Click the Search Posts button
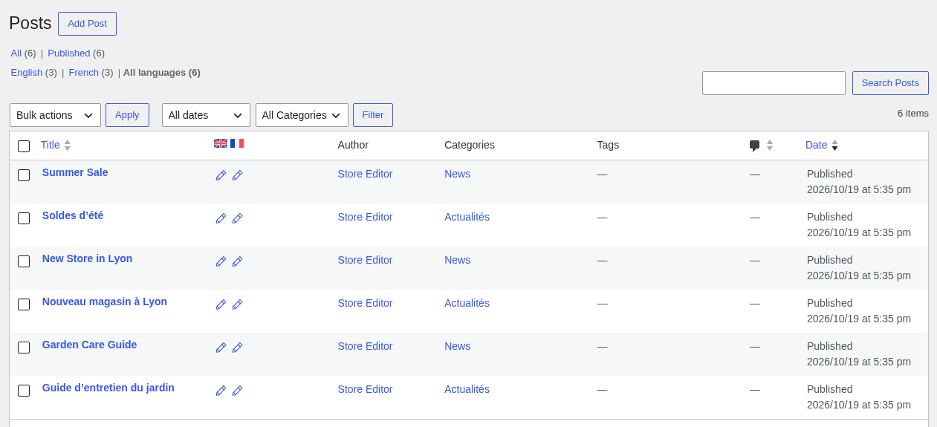 [890, 83]
